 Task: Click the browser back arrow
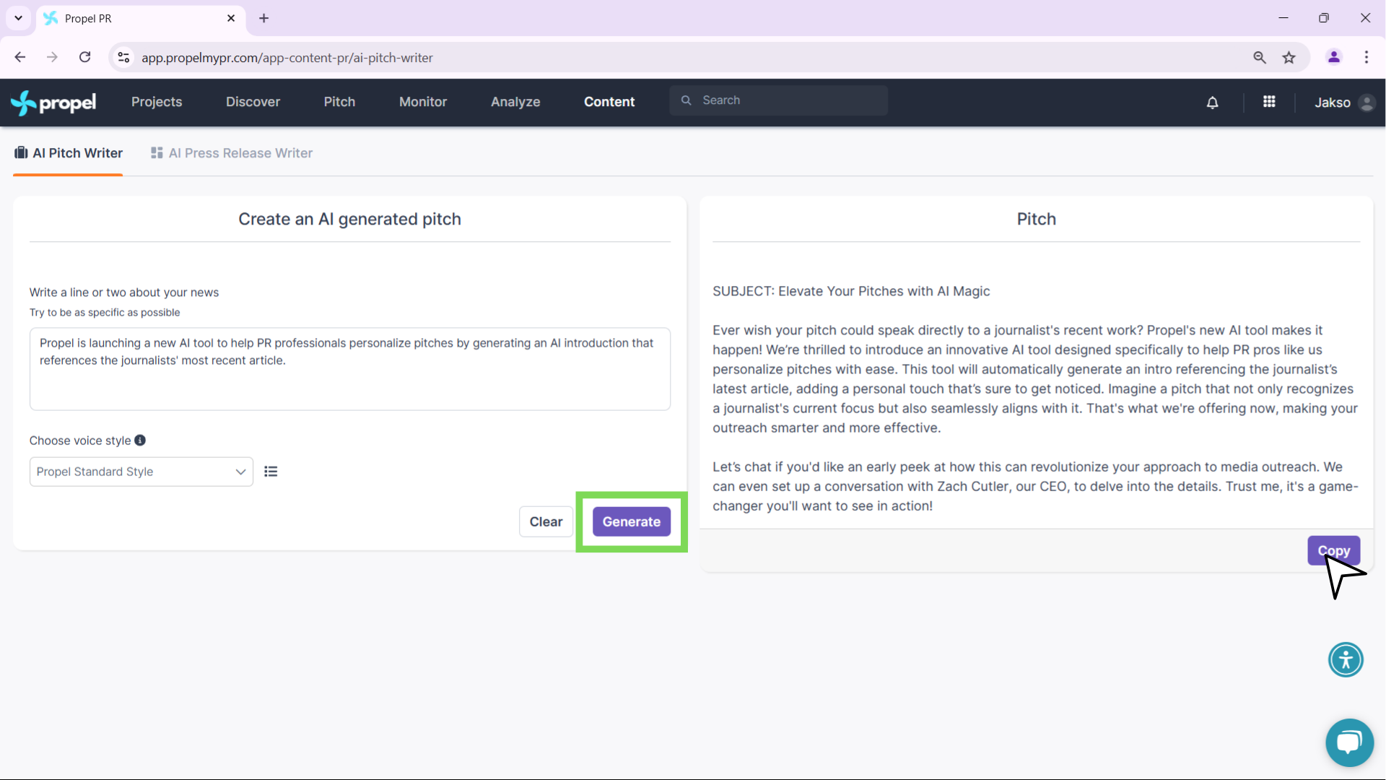click(x=20, y=57)
